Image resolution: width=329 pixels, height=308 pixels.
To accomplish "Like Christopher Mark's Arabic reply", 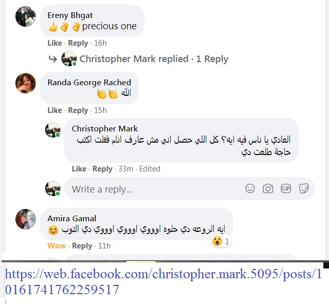I will [x=79, y=169].
